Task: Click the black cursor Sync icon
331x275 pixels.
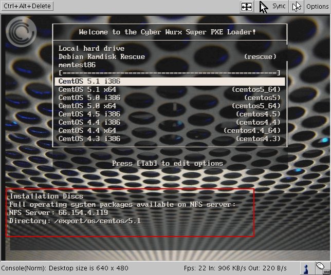Action: click(x=264, y=7)
